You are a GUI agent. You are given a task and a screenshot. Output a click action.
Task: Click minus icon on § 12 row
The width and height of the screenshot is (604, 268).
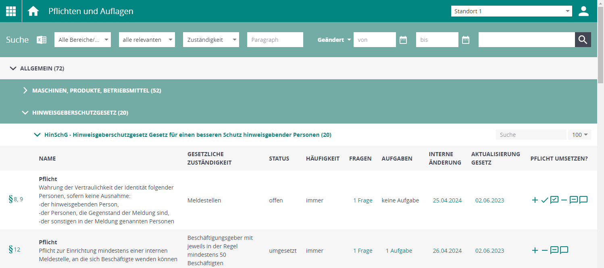[x=545, y=250]
